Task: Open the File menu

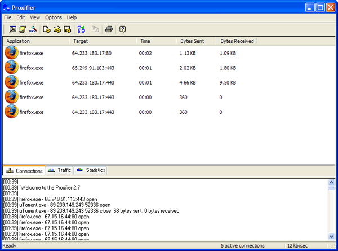Action: [8, 17]
